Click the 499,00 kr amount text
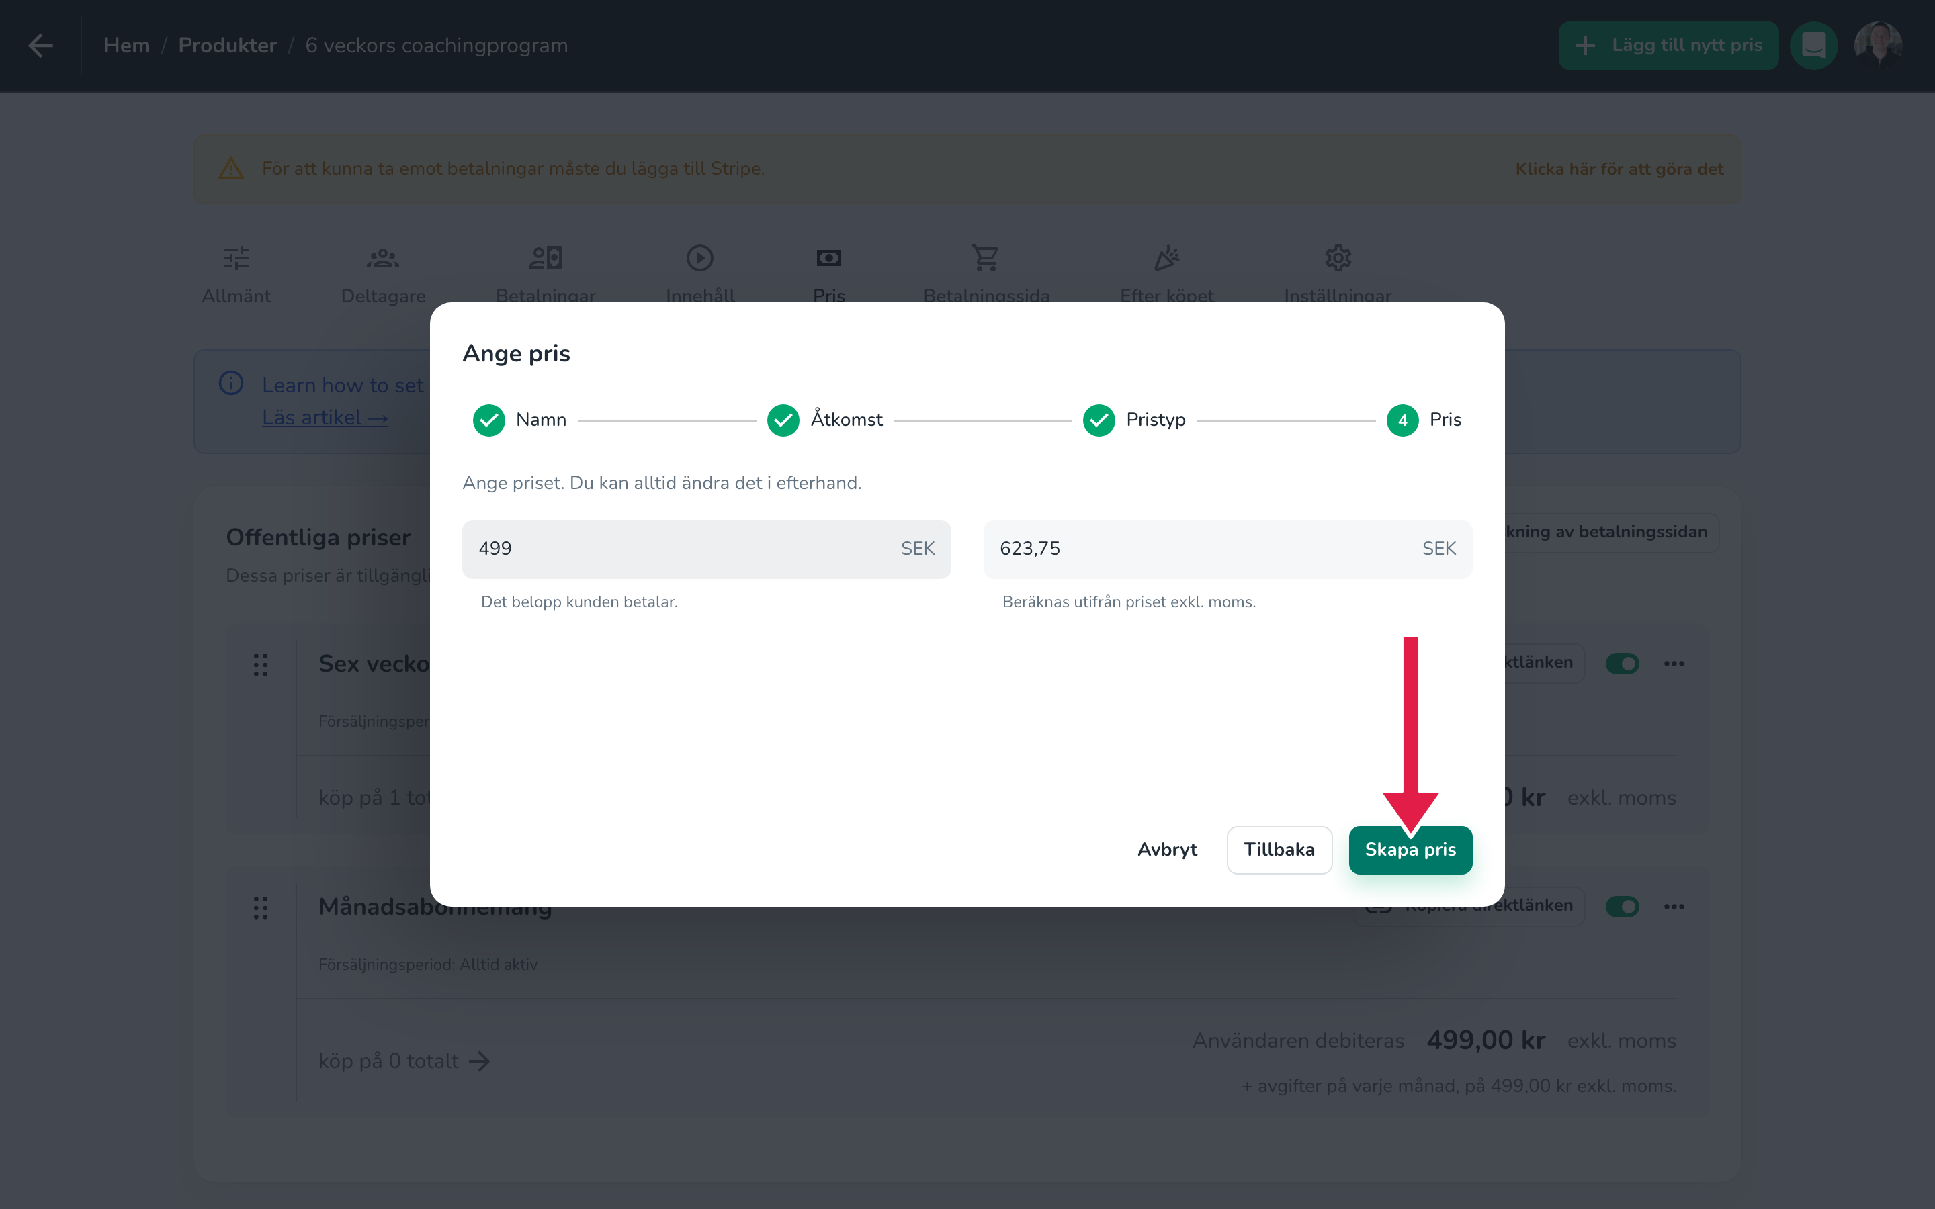Screen dimensions: 1935x1209 coord(1486,1040)
